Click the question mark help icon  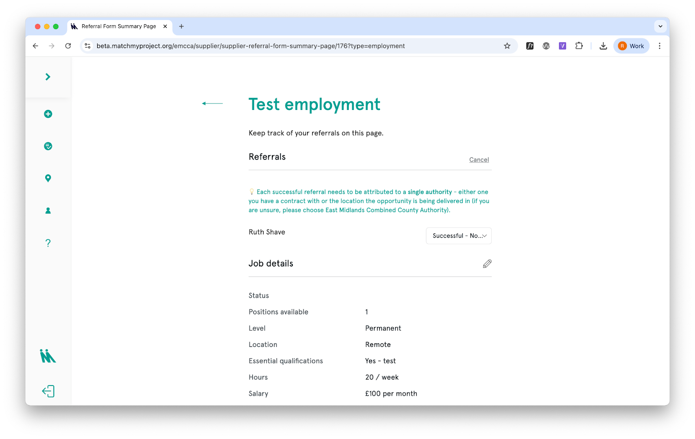[48, 243]
